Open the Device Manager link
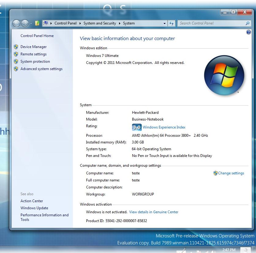 [33, 47]
